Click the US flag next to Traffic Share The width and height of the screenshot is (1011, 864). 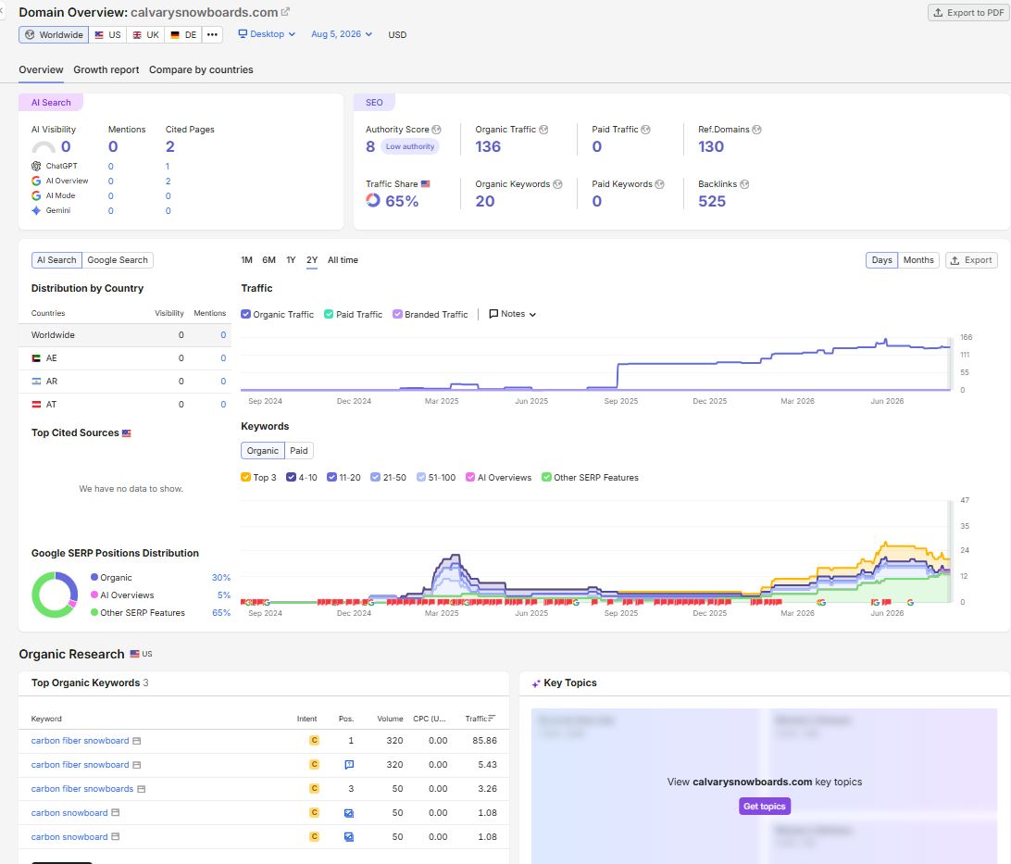pyautogui.click(x=426, y=184)
